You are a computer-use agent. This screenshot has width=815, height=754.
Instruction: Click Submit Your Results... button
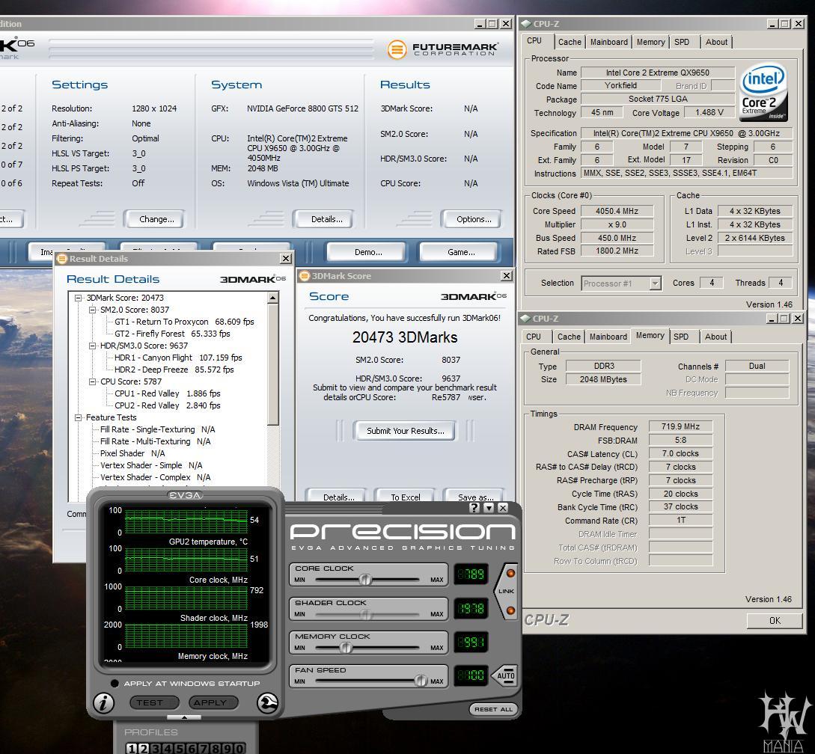(405, 431)
